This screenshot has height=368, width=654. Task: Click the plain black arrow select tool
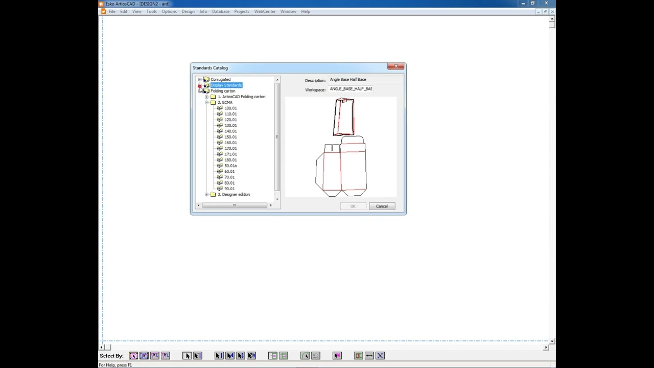coord(186,355)
